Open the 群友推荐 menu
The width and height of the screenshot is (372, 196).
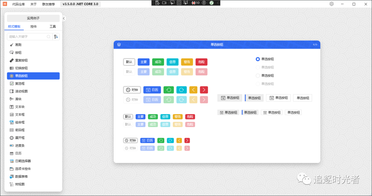tap(49, 4)
